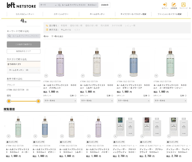
Task: Click the Loft Netstore logo
Action: click(21, 5)
